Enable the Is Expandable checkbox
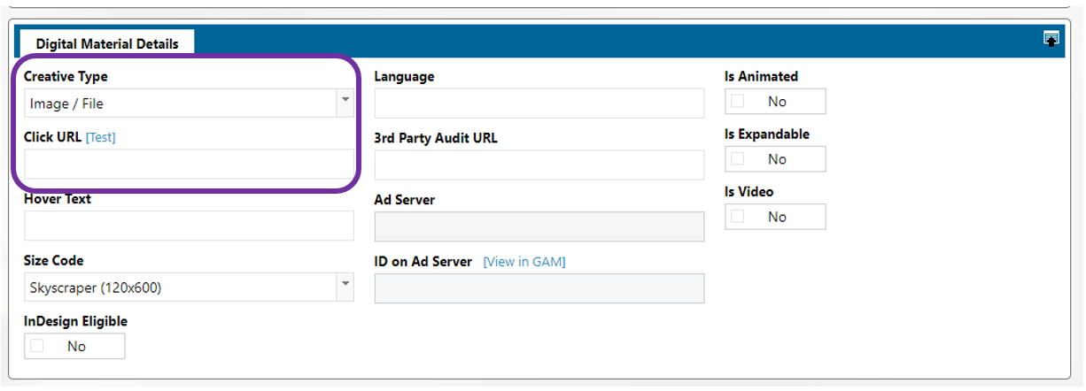The width and height of the screenshot is (1086, 391). (x=738, y=159)
